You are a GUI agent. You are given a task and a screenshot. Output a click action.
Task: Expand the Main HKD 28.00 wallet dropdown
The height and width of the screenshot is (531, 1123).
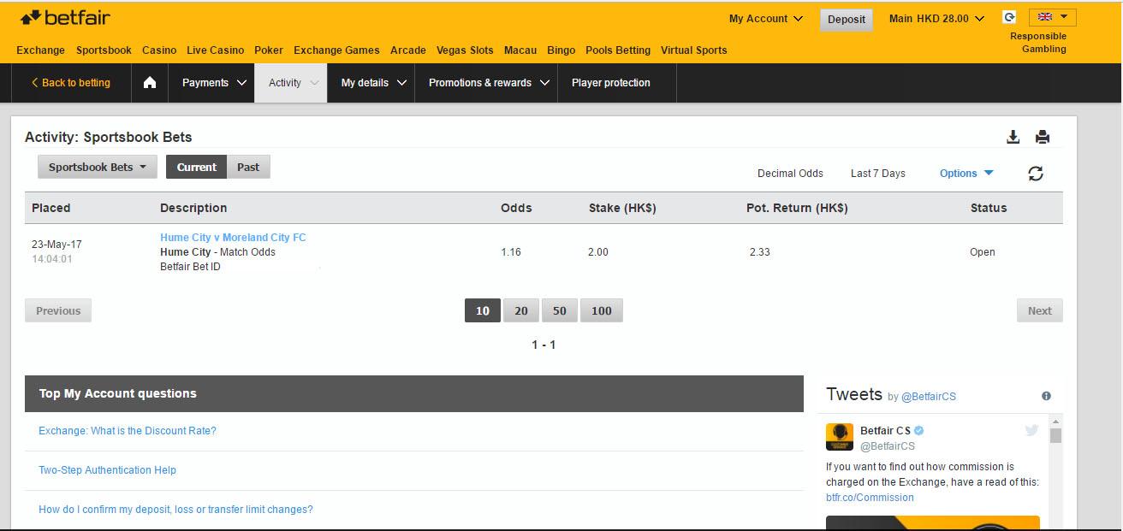point(936,18)
